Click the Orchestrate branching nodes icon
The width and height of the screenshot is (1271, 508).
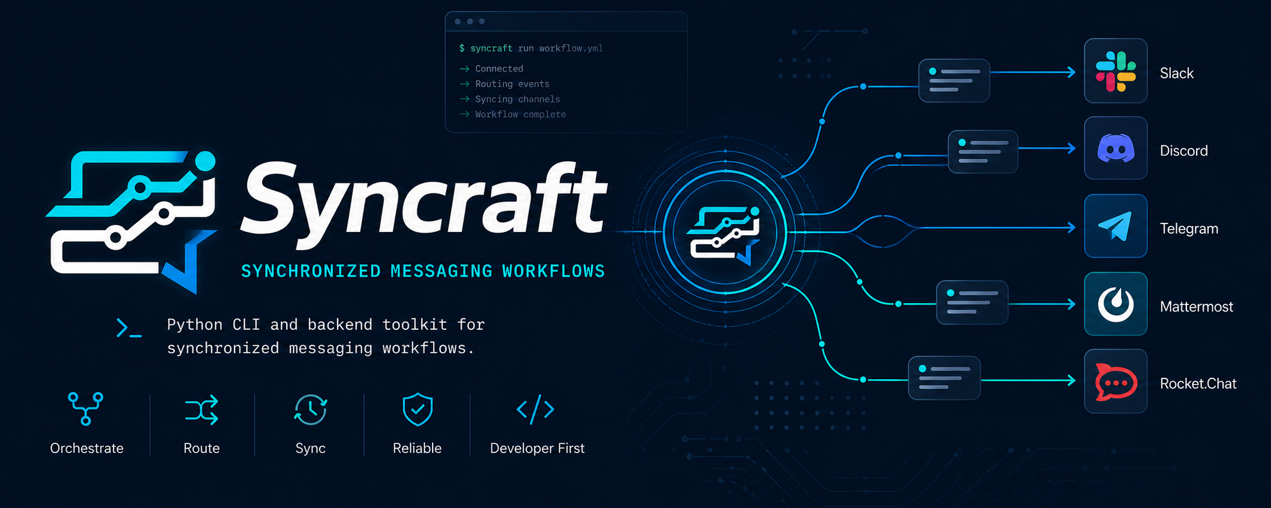point(86,409)
